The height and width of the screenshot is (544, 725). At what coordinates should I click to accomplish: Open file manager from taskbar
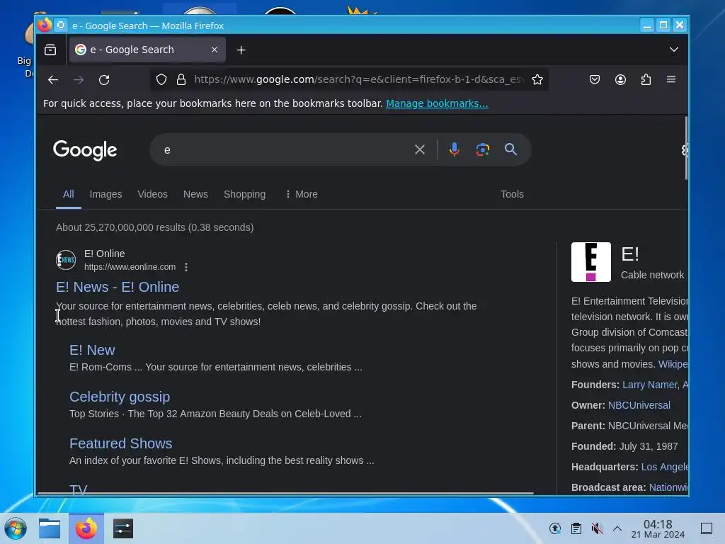[x=50, y=528]
